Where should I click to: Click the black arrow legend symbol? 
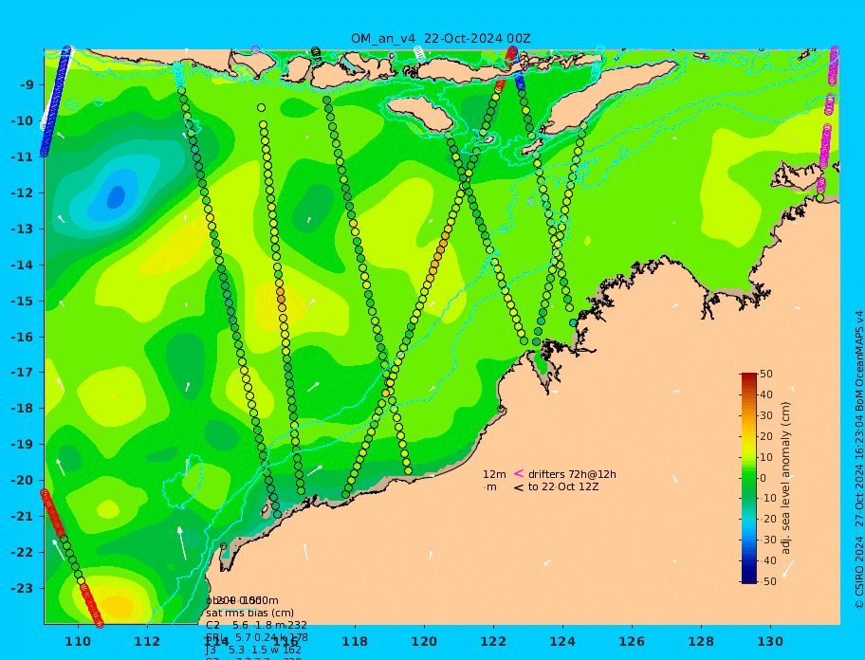519,487
